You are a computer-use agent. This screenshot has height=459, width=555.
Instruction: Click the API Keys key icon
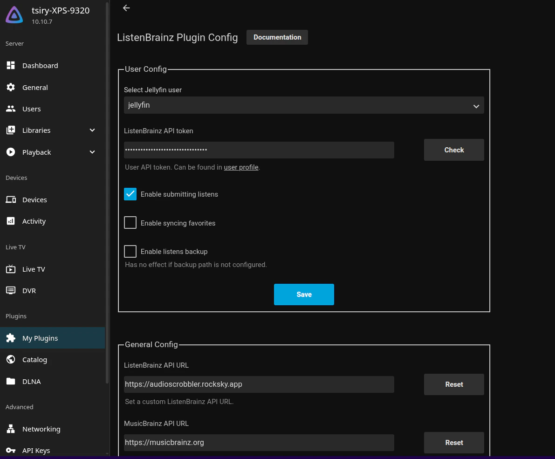11,450
